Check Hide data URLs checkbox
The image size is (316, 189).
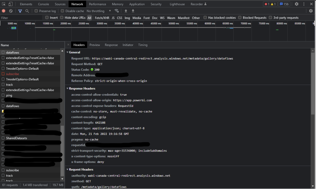(62, 18)
